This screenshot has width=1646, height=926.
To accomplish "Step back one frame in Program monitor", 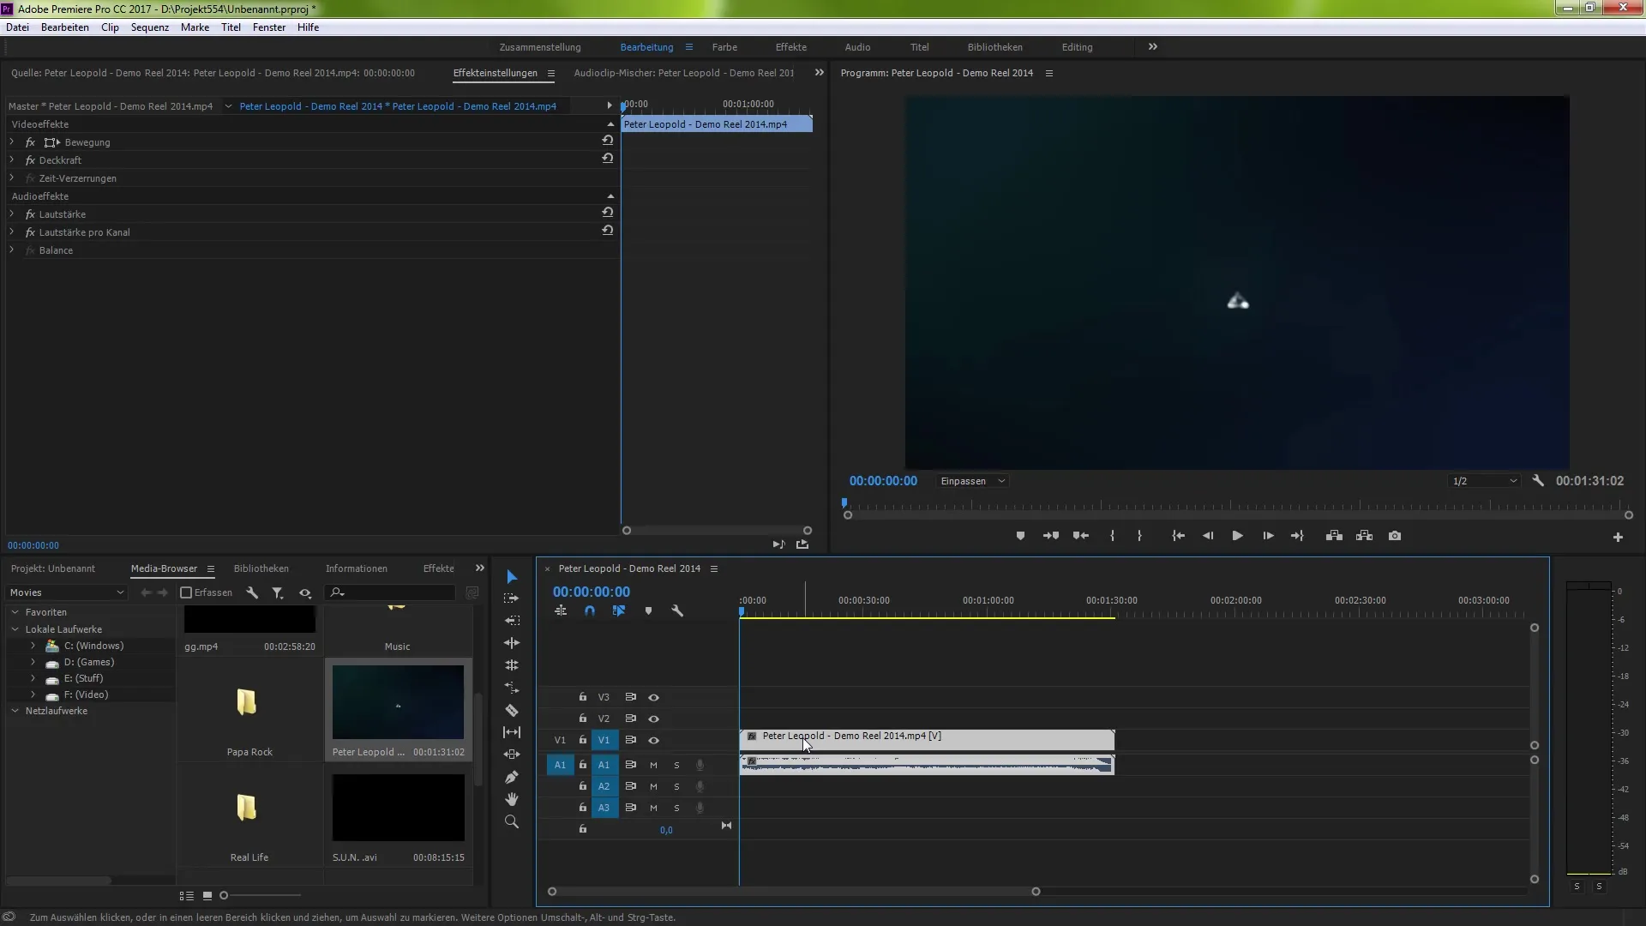I will pyautogui.click(x=1208, y=536).
